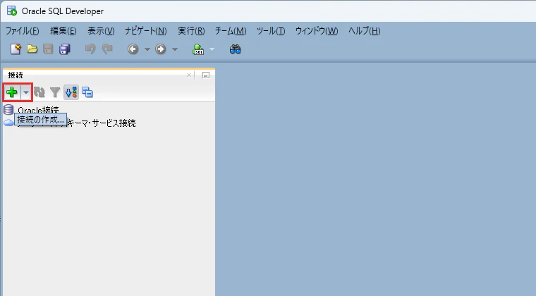This screenshot has width=536, height=296.
Task: Open back navigation history dropdown arrow
Action: click(x=147, y=49)
